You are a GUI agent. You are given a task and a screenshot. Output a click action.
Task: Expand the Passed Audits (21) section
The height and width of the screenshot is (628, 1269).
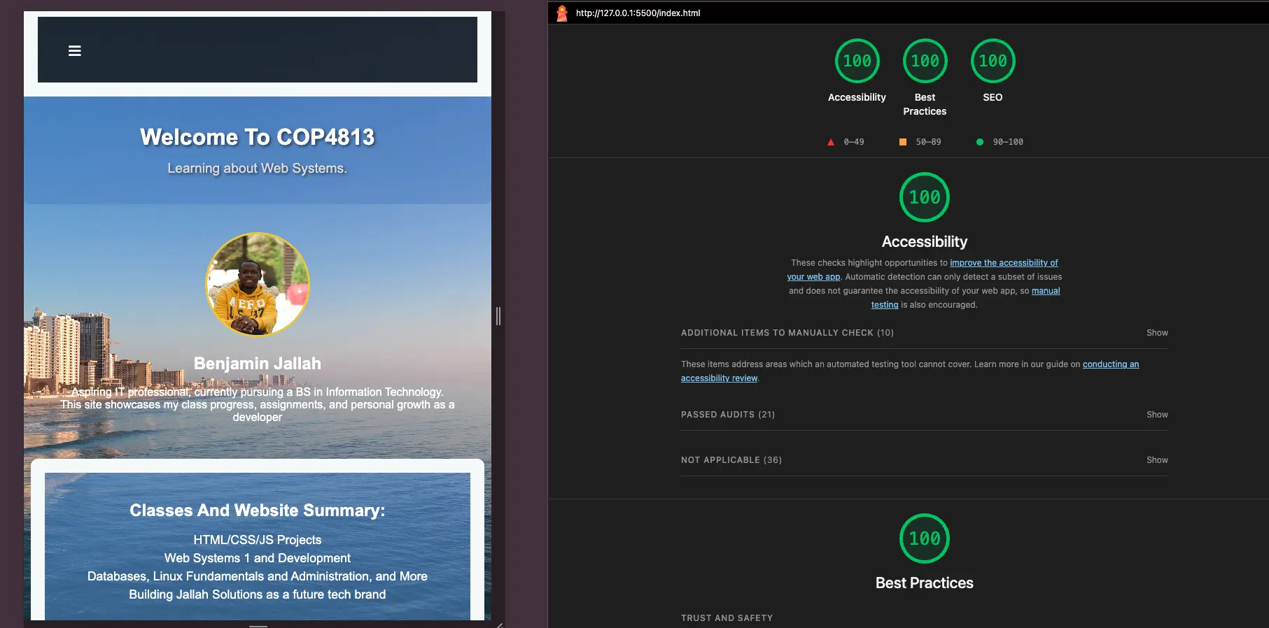tap(728, 415)
